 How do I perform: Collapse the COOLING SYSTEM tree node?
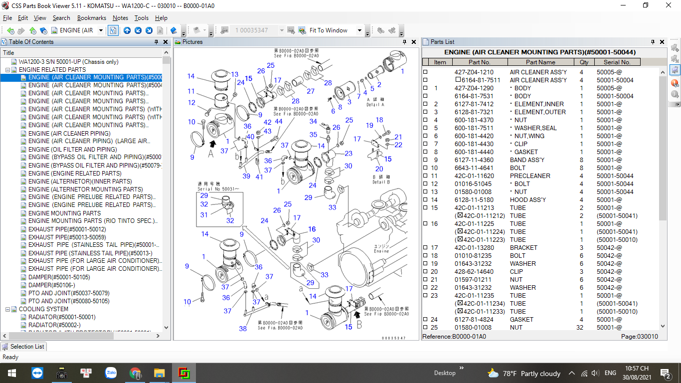coord(7,309)
